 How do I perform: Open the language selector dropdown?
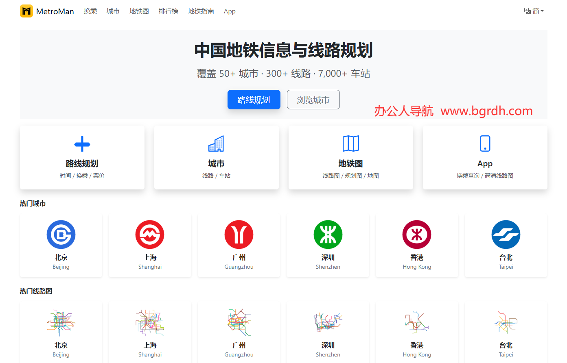click(534, 11)
